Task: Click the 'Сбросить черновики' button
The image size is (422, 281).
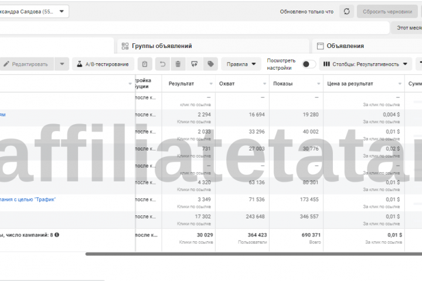Action: pos(387,12)
